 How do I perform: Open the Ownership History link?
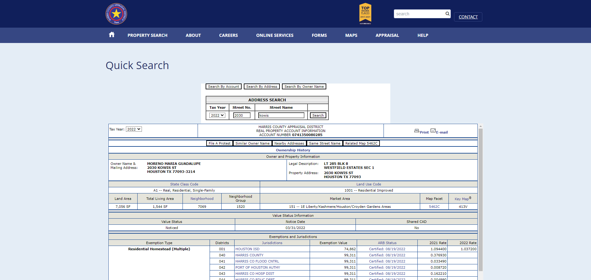(x=293, y=150)
